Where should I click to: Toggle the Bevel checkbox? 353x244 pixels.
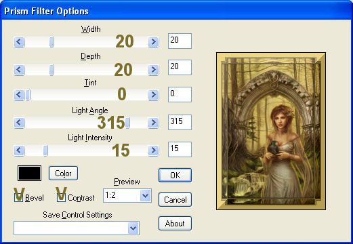[x=18, y=198]
